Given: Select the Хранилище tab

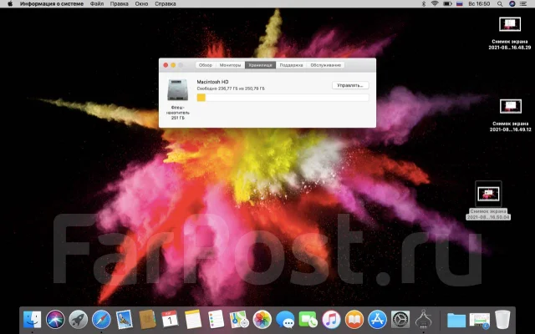Looking at the screenshot, I should tap(260, 65).
